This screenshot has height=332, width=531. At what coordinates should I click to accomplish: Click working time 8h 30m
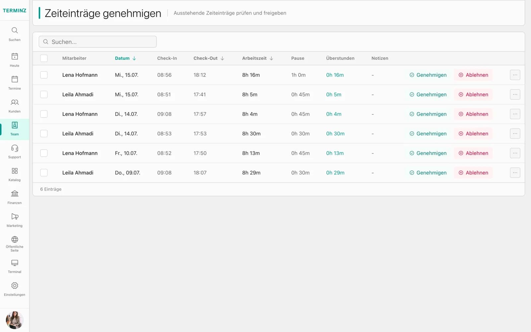coord(251,134)
